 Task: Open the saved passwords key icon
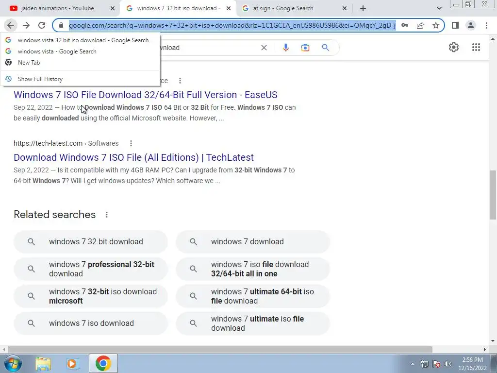click(405, 25)
